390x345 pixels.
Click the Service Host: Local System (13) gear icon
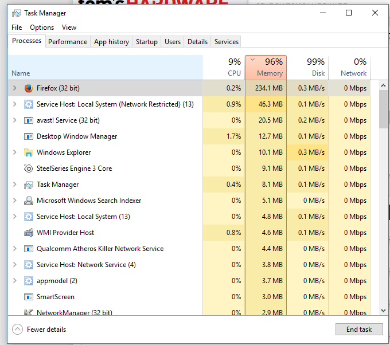[x=29, y=217]
